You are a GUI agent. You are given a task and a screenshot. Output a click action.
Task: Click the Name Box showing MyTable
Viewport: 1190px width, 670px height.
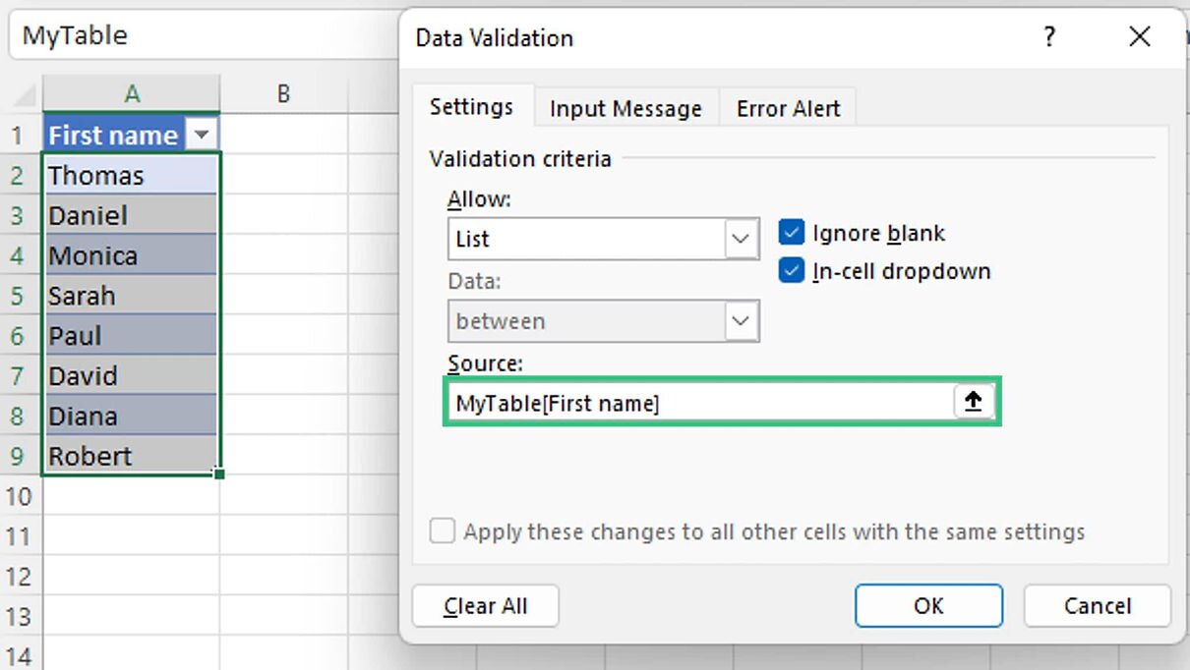197,35
